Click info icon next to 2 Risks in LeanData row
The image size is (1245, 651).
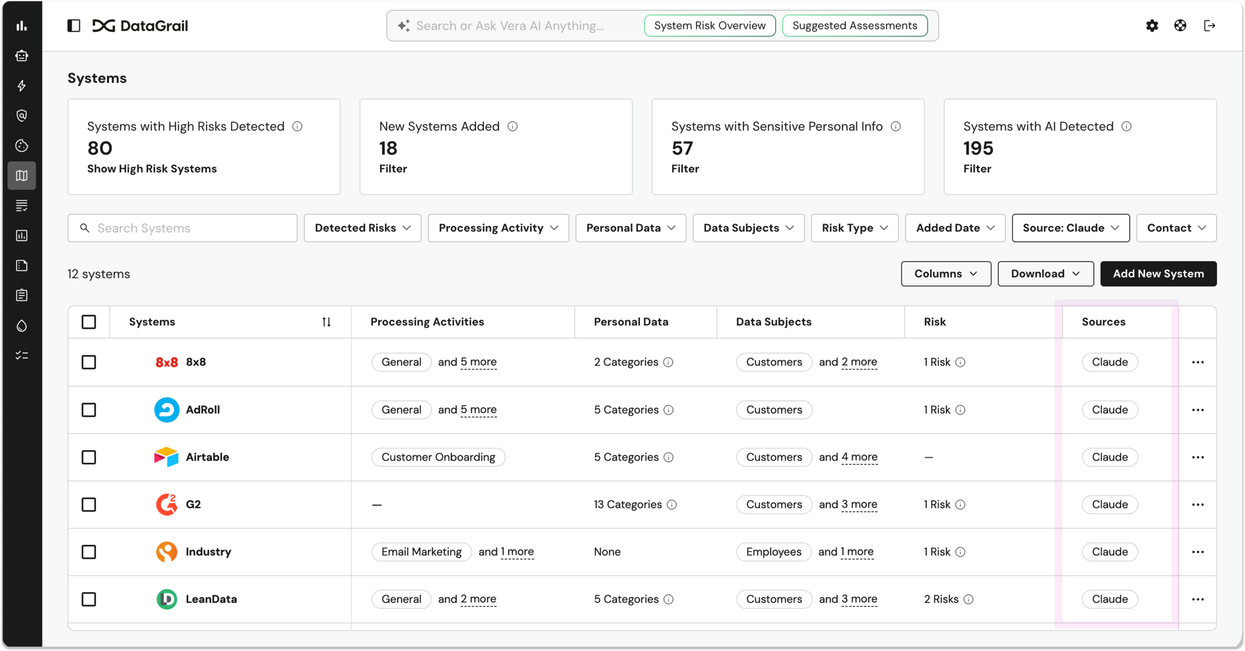pos(968,599)
